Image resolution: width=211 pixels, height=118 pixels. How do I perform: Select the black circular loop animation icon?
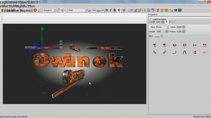(174, 45)
